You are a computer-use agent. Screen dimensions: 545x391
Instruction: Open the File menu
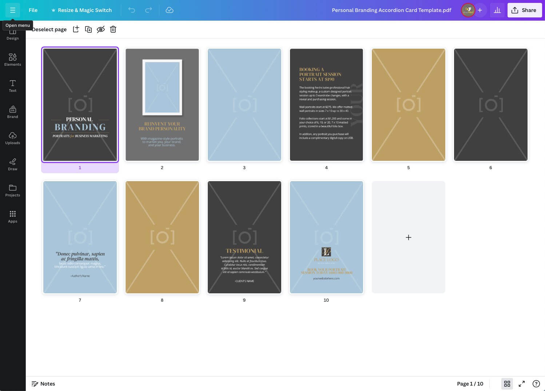(33, 10)
